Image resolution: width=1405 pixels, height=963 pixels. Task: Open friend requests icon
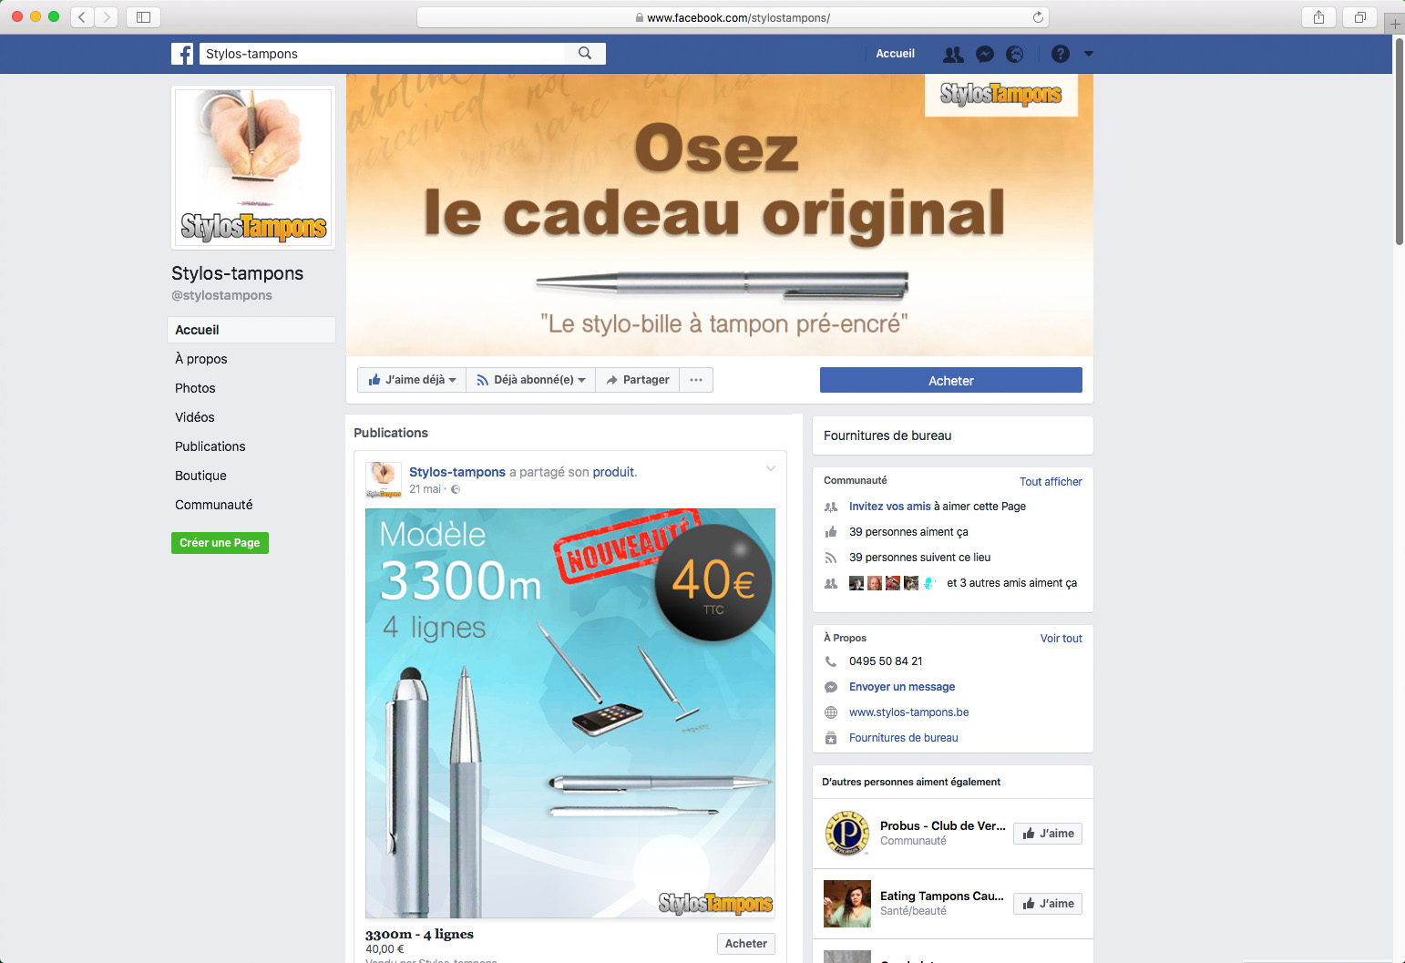953,55
